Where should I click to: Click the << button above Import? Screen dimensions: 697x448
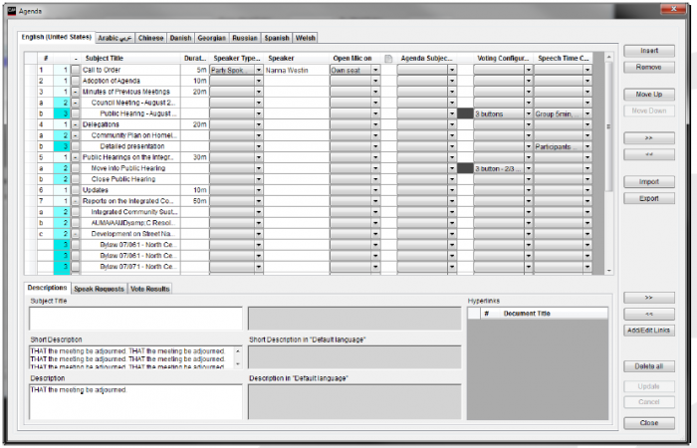[648, 155]
